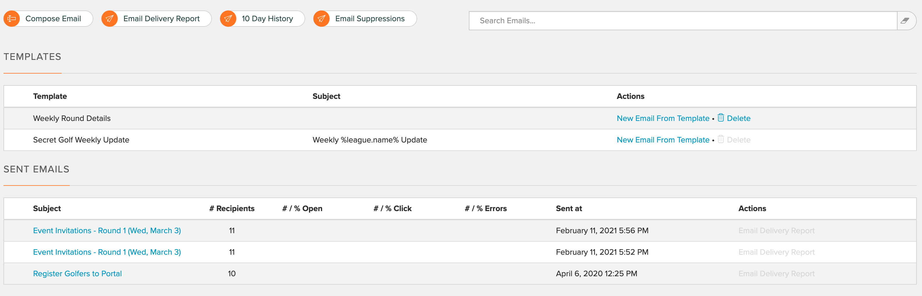Click 'April 6, 2020 12:25 PM' timestamp
The width and height of the screenshot is (922, 296).
(596, 274)
